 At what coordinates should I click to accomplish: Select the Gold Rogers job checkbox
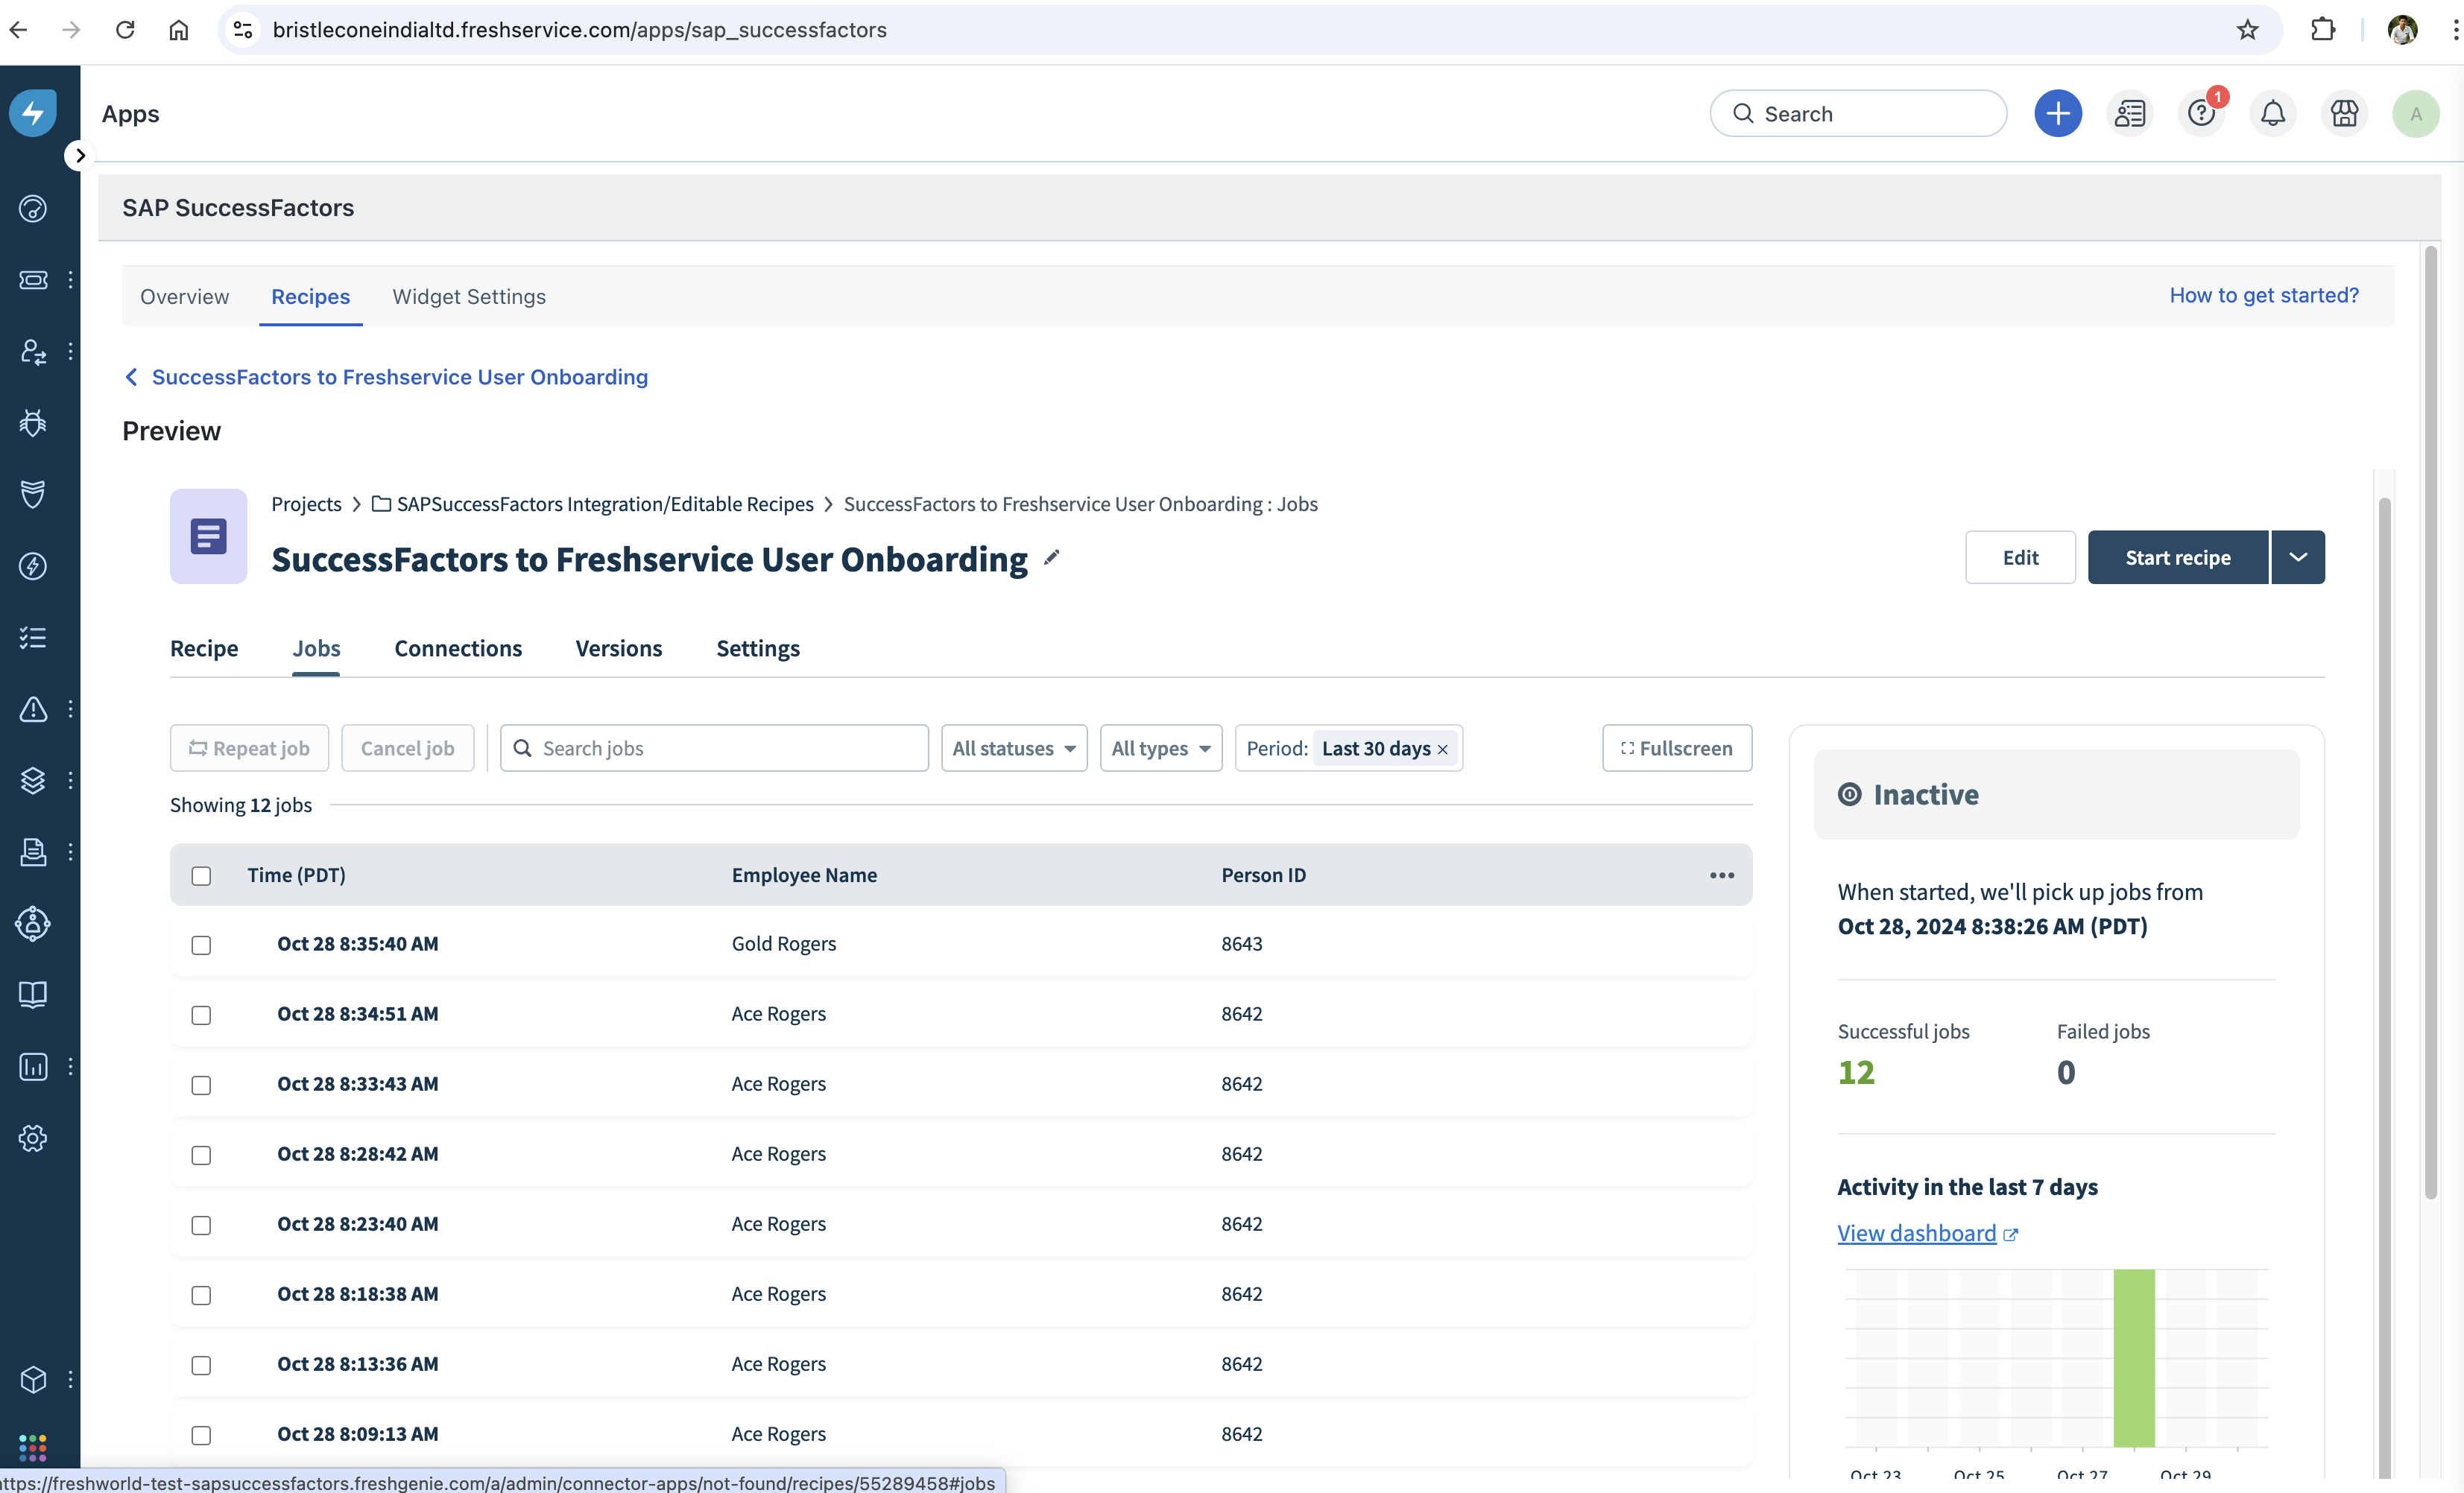click(201, 945)
